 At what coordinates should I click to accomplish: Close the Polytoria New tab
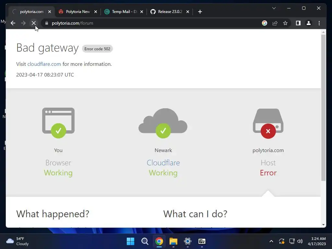coord(96,12)
